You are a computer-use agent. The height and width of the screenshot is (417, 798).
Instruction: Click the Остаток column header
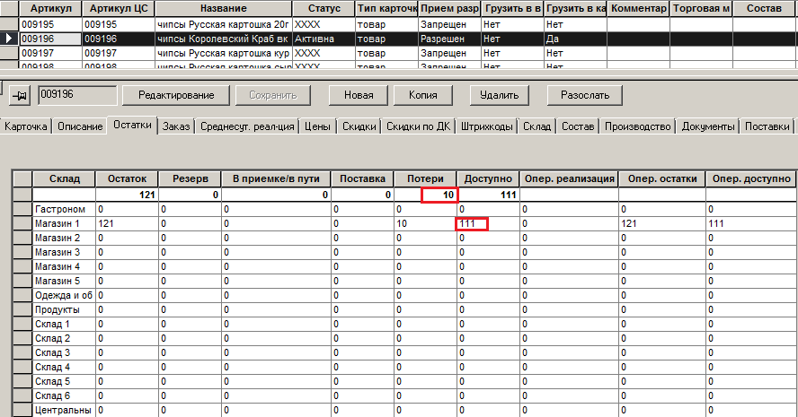point(127,178)
